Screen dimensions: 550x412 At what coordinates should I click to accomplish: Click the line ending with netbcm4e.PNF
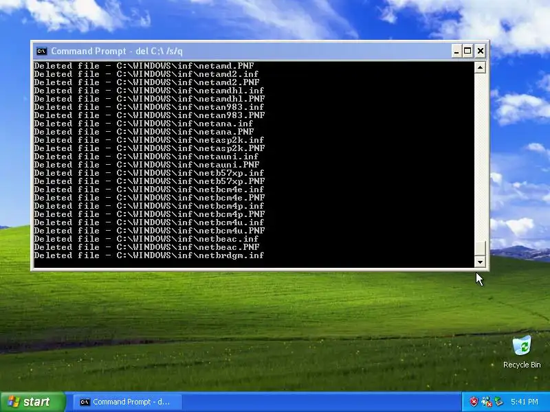coord(149,198)
